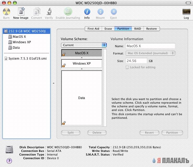
Task: Select Windows XP partition block in scheme
Action: 82,64
